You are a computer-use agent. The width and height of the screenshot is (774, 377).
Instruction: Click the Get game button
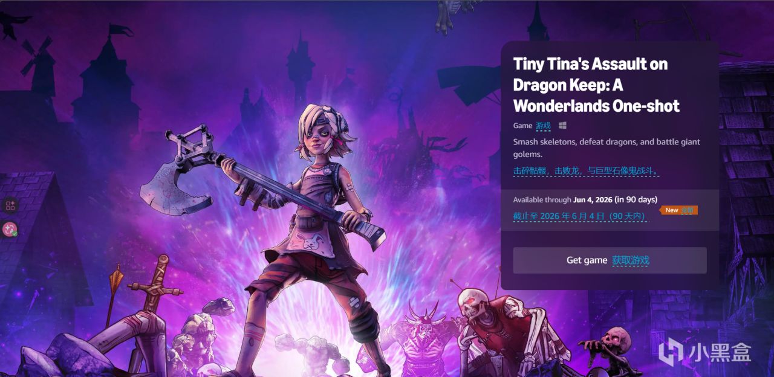(610, 260)
